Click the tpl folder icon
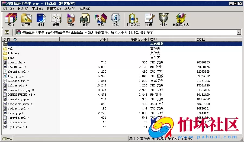This screenshot has height=142, width=244. point(5,49)
